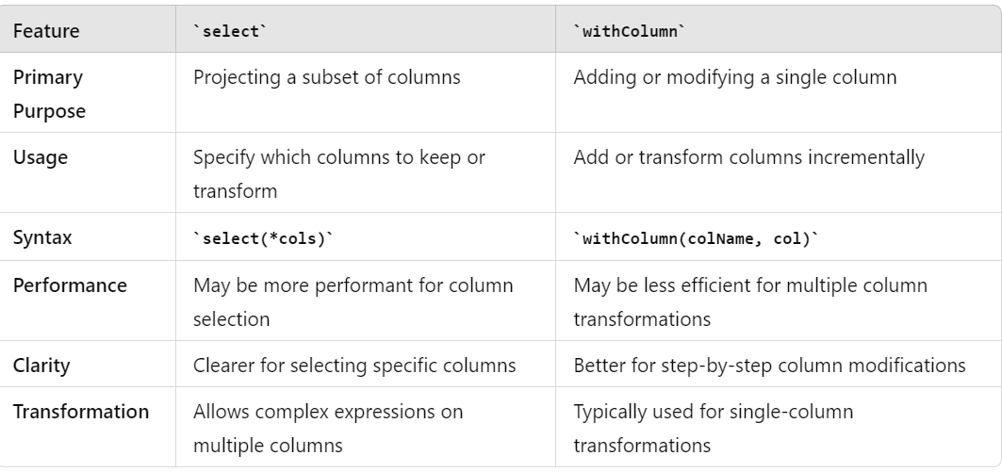Select 'Allows complex expressions on multiple columns'
Viewport: 1002px width, 472px height.
pyautogui.click(x=328, y=428)
